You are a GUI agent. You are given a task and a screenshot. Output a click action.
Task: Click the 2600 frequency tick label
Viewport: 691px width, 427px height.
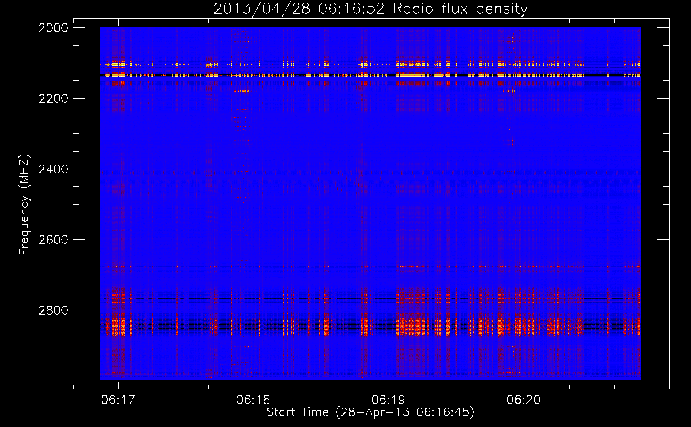[53, 240]
